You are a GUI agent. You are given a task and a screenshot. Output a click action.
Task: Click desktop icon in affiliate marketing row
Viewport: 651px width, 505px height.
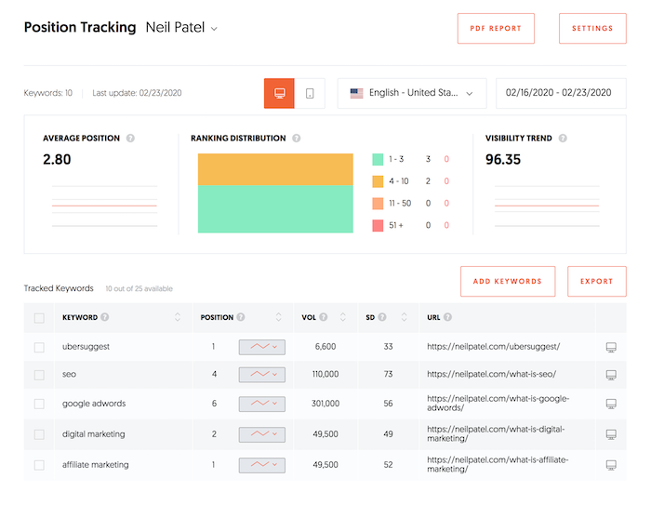[611, 465]
